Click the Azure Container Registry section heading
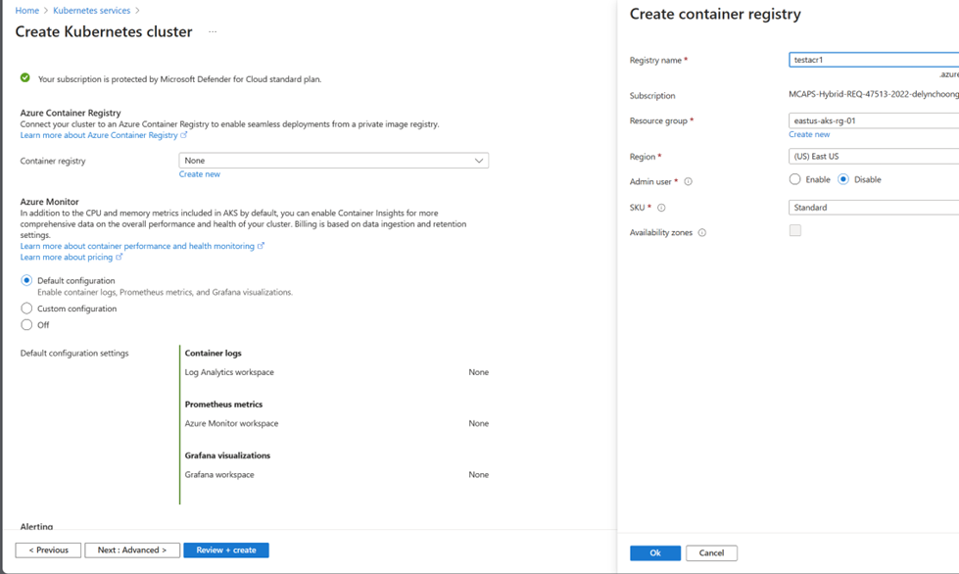 (x=71, y=113)
